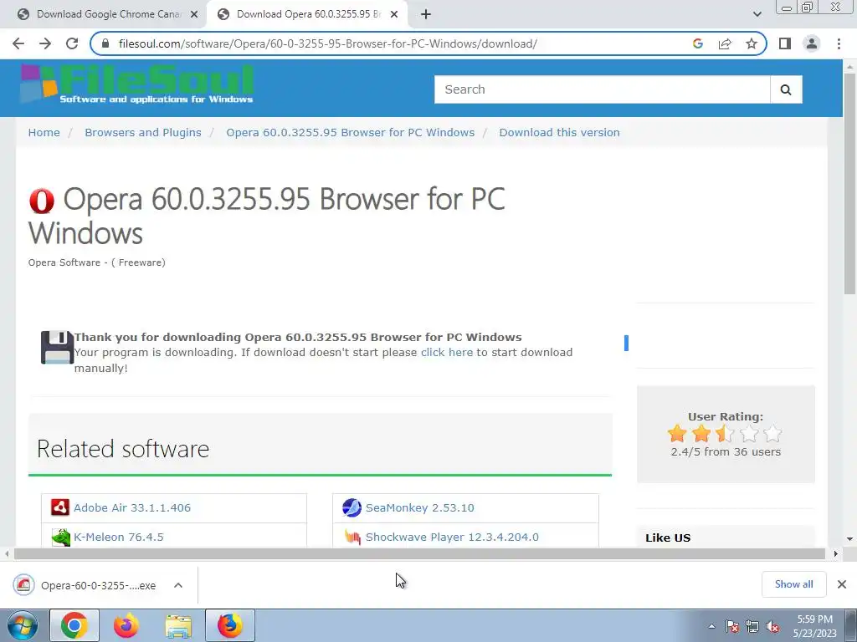Share this page via address bar icon

tap(725, 43)
